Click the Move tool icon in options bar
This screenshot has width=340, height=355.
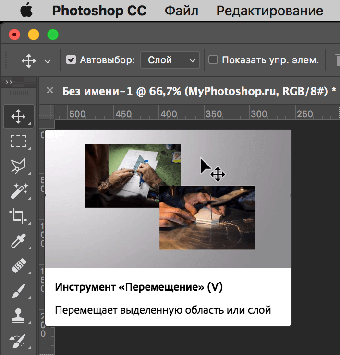point(28,60)
